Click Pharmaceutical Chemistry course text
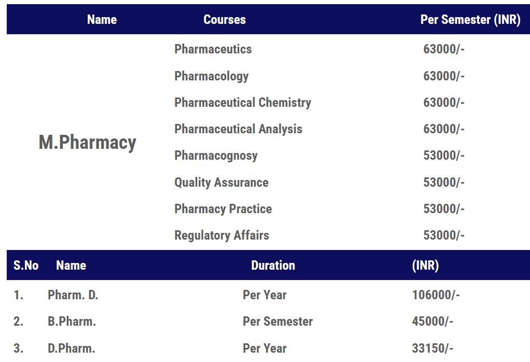 242,103
